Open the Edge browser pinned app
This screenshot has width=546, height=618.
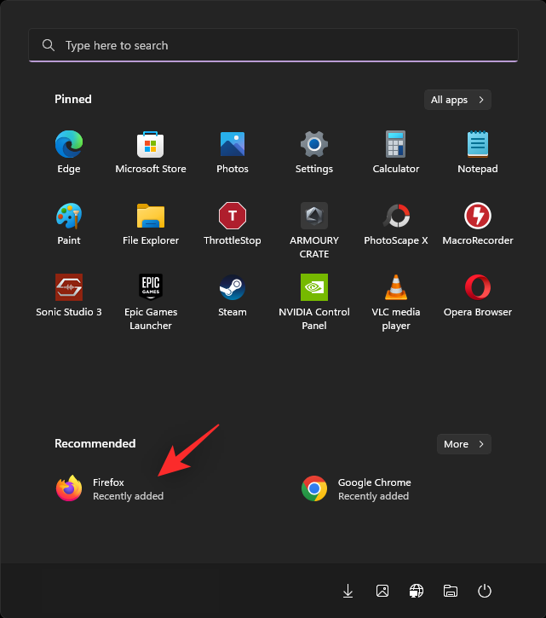[69, 152]
